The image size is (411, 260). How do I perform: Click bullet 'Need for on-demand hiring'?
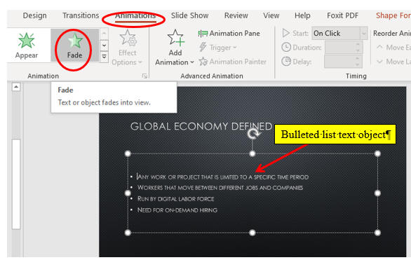point(177,210)
